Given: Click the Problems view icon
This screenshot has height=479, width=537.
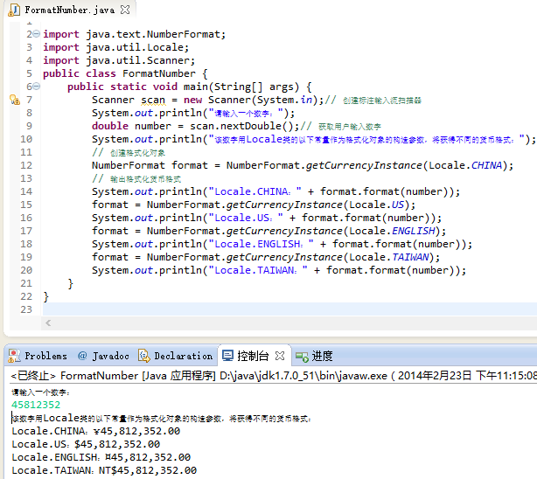Looking at the screenshot, I should (x=14, y=356).
